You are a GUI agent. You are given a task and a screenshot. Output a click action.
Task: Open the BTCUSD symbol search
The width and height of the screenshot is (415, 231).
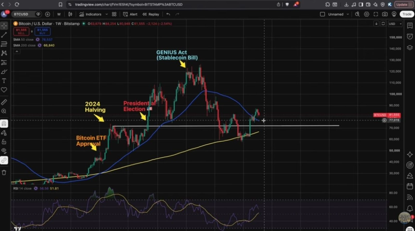(21, 14)
